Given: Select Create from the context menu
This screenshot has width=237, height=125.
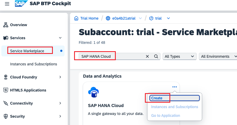Looking at the screenshot, I should click(157, 98).
